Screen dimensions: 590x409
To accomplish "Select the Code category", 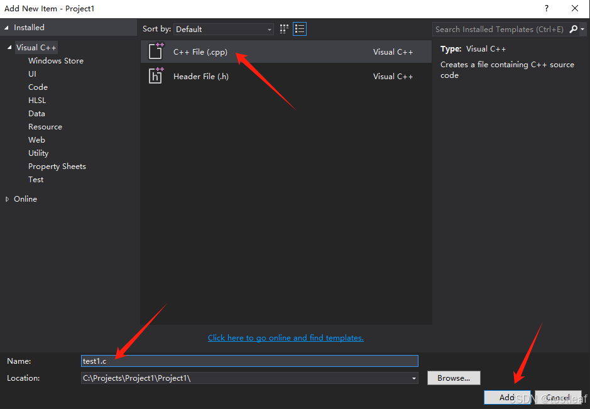I will pos(38,87).
